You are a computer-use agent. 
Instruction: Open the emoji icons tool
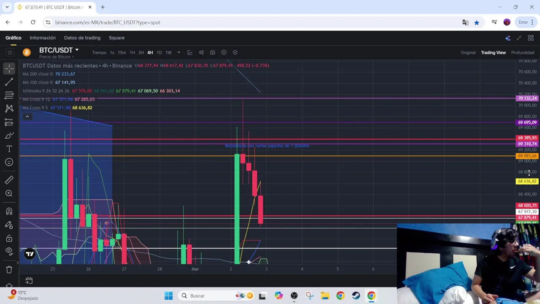pos(9,162)
